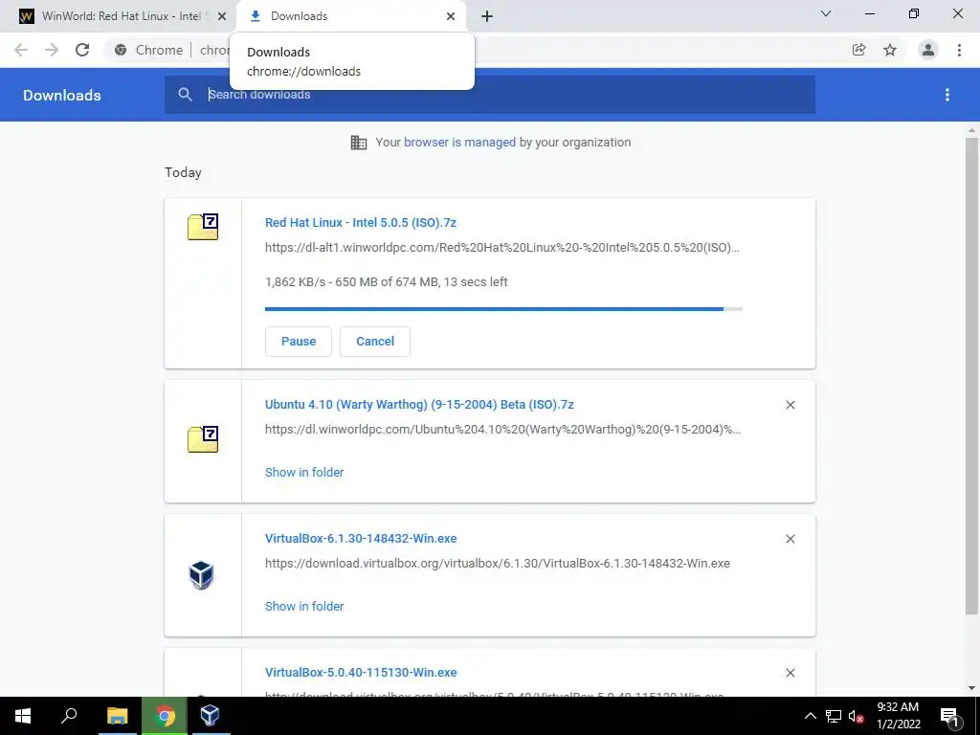Remove Ubuntu 4.10 entry from list
The height and width of the screenshot is (735, 980).
(x=790, y=405)
